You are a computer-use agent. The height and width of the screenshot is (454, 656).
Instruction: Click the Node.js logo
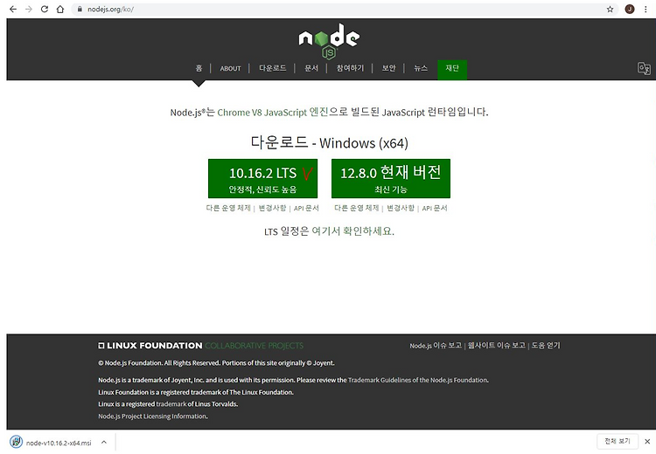[329, 41]
